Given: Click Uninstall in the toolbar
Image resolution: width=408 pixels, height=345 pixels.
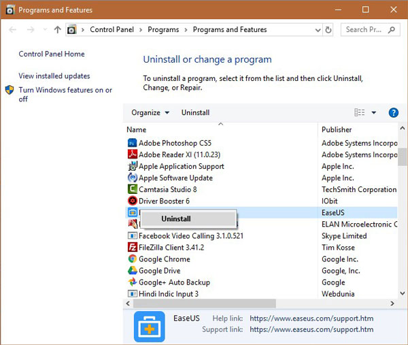Looking at the screenshot, I should (195, 112).
